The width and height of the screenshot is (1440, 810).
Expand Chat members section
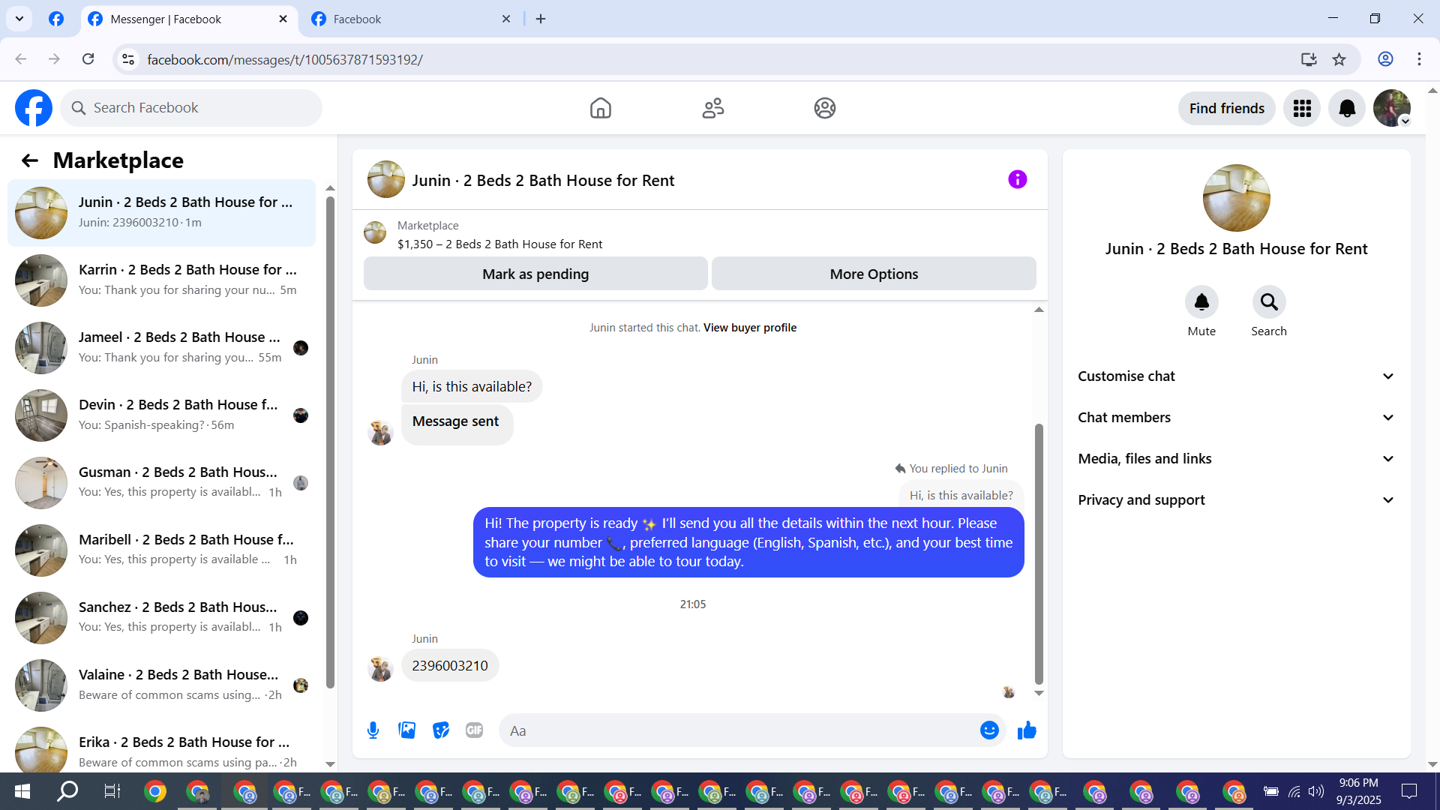click(x=1236, y=418)
